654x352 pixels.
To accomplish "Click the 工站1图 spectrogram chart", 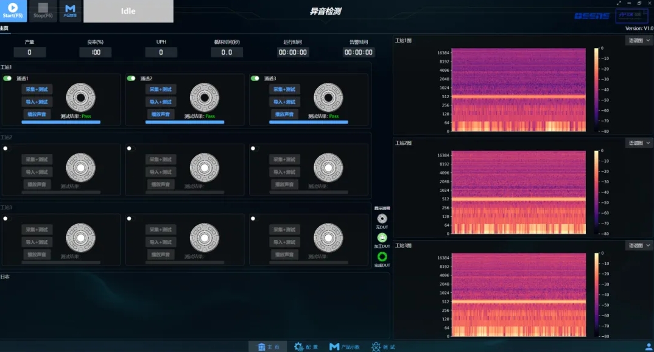I will click(x=518, y=90).
